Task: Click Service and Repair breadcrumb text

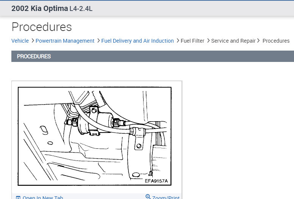Action: [233, 41]
